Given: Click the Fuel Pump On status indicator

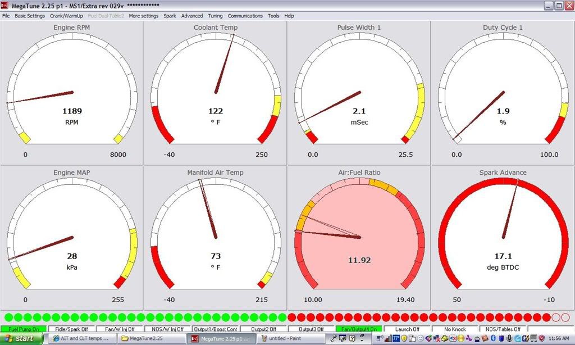Looking at the screenshot, I should click(24, 329).
